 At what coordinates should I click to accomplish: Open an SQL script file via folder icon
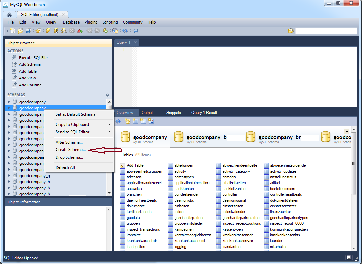coord(20,31)
